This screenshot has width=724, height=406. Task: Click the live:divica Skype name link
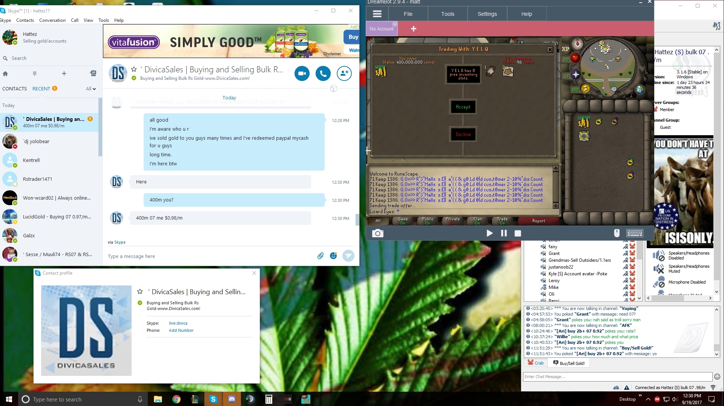[178, 323]
